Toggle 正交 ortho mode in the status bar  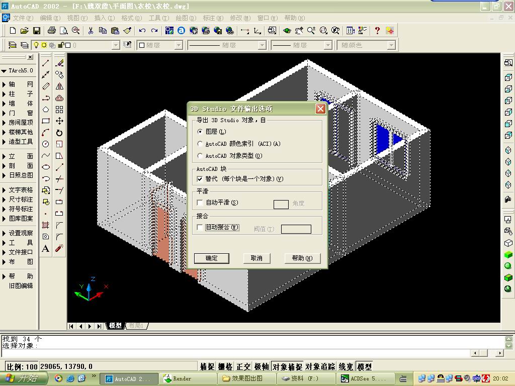(x=243, y=366)
